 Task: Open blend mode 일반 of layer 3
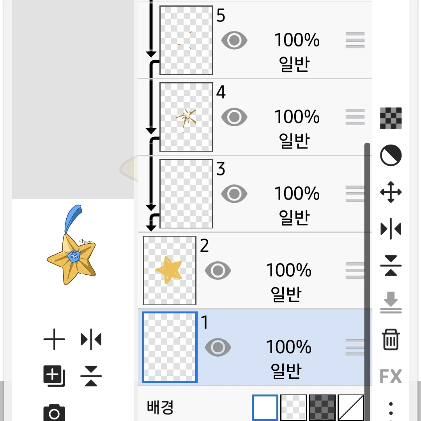coord(294,218)
